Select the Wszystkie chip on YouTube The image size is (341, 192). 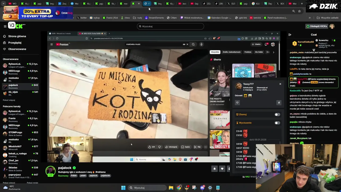click(x=215, y=52)
